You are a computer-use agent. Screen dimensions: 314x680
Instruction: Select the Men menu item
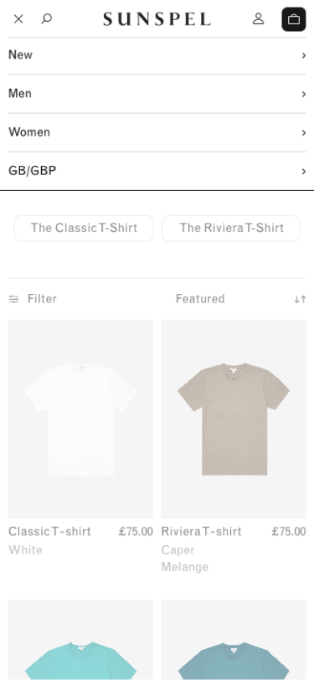point(157,94)
